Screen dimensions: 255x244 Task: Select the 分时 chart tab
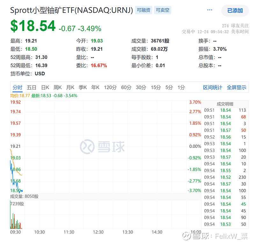(x=18, y=88)
